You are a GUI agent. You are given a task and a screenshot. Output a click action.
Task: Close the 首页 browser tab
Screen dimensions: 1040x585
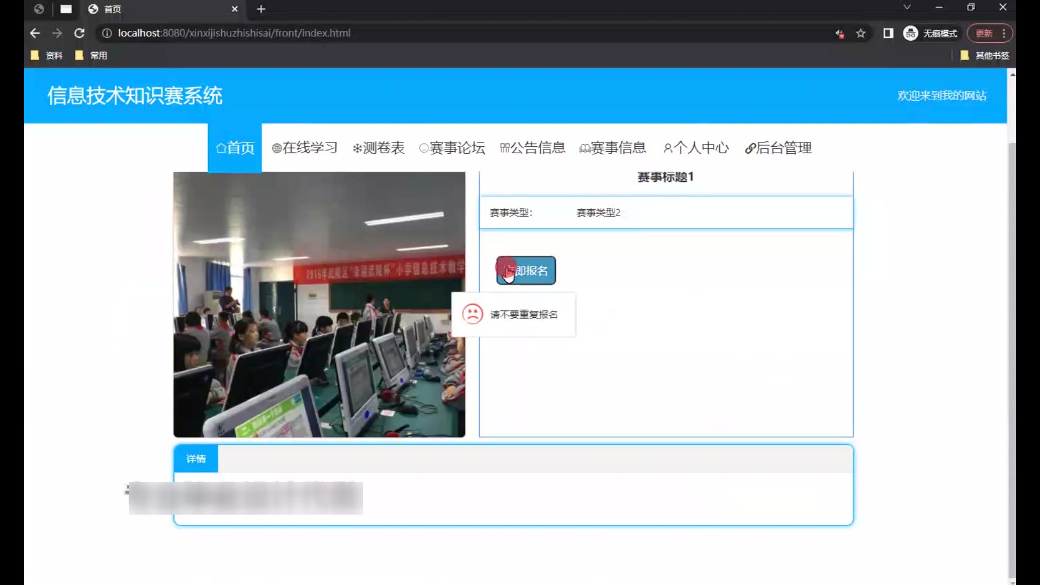235,9
